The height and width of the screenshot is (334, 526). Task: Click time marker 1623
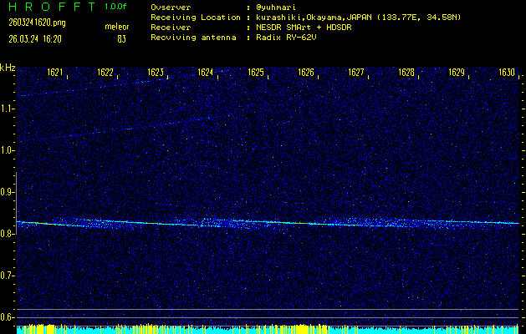coord(156,73)
